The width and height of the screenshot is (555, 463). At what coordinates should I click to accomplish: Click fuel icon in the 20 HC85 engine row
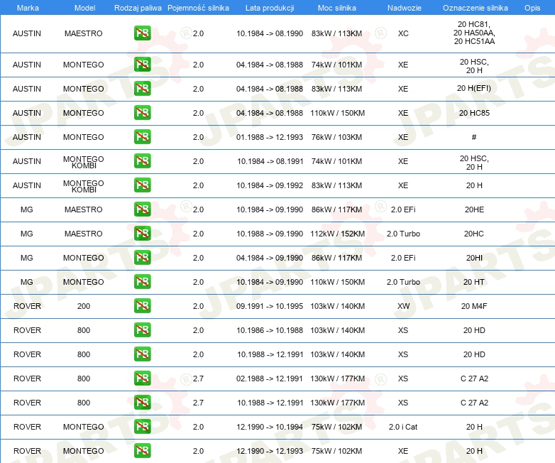pos(142,113)
